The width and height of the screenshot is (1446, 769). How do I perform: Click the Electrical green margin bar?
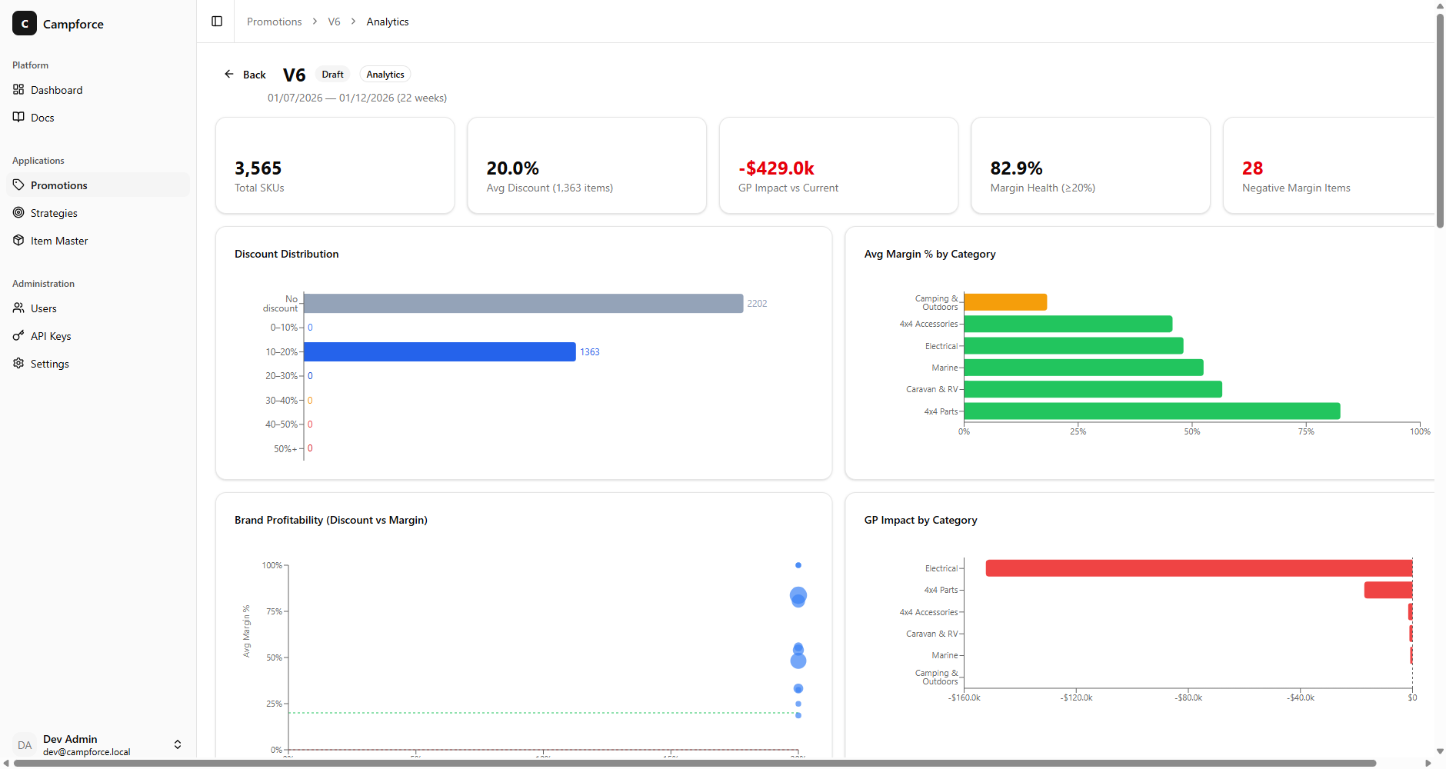pyautogui.click(x=1074, y=345)
